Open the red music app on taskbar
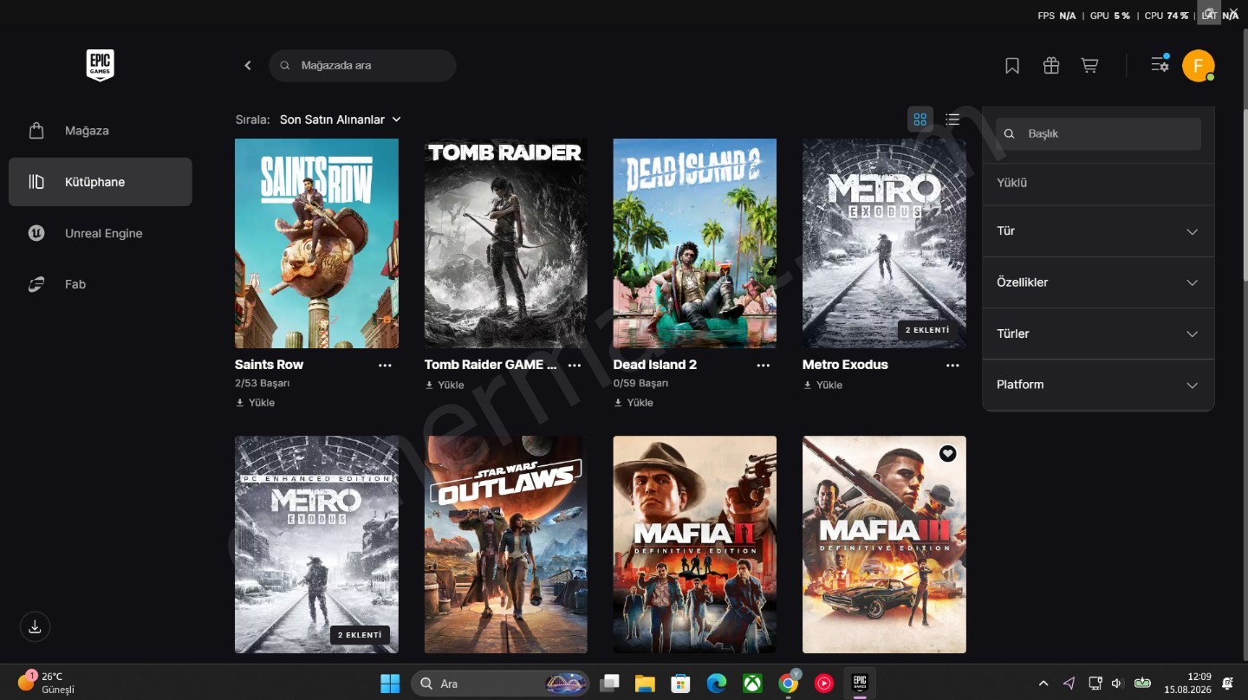Screen dimensions: 1248x700 824,684
